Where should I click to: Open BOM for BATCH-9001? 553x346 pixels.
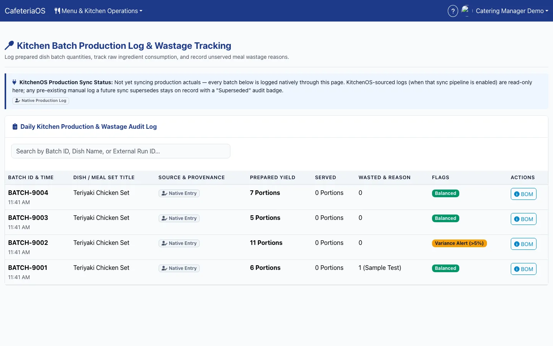coord(523,269)
